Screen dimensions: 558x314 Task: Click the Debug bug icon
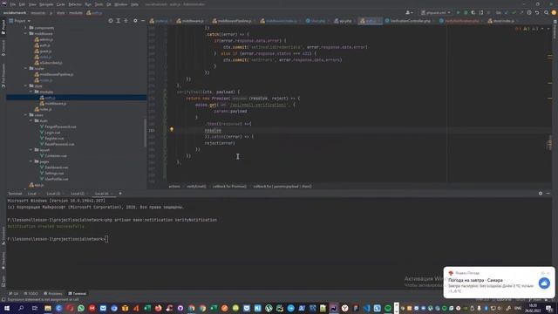[466, 12]
